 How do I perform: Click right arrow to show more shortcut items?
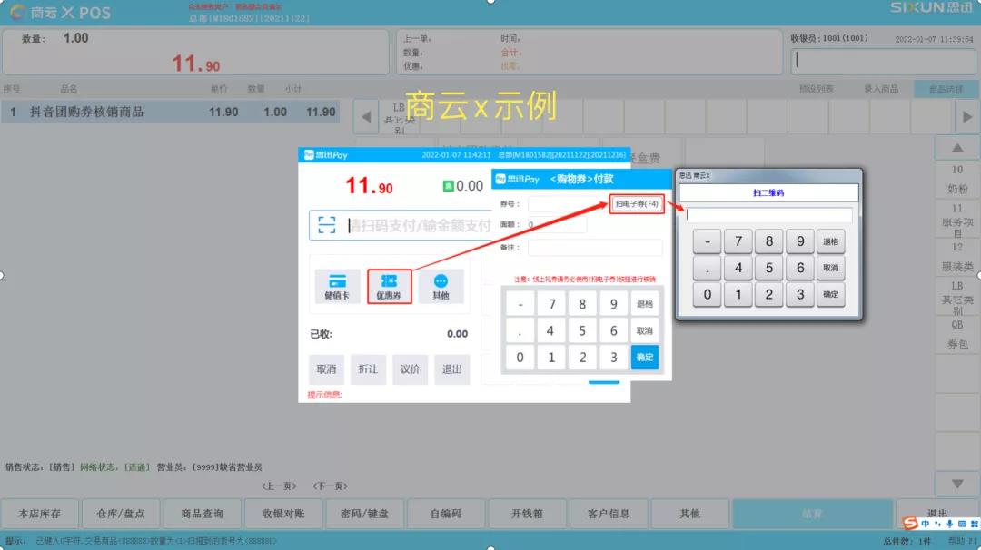coord(966,116)
